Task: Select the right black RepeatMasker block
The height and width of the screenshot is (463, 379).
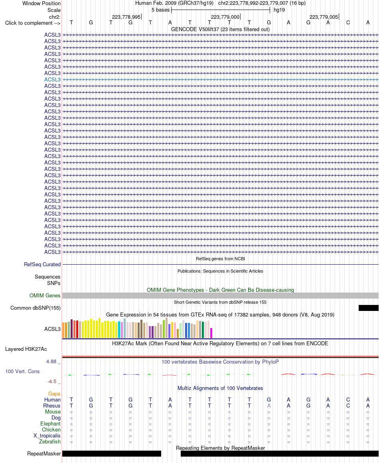Action: [x=280, y=453]
